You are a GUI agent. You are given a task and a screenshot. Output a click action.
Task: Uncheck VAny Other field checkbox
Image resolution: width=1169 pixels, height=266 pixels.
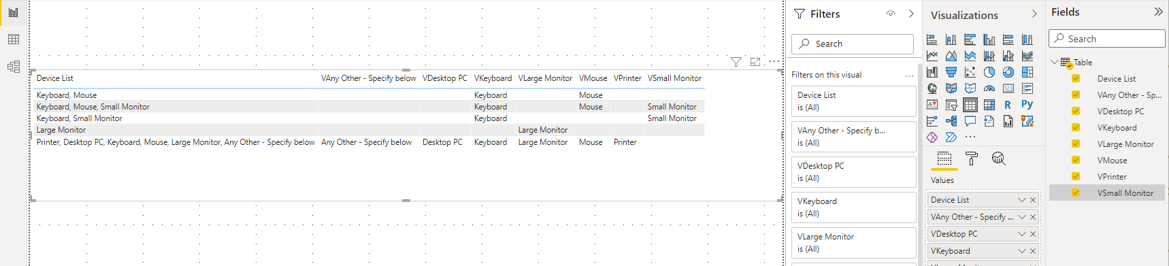1076,95
